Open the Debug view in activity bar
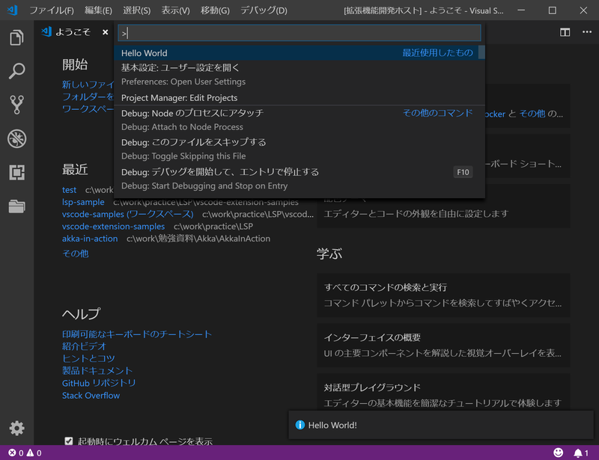The height and width of the screenshot is (460, 599). (x=16, y=138)
